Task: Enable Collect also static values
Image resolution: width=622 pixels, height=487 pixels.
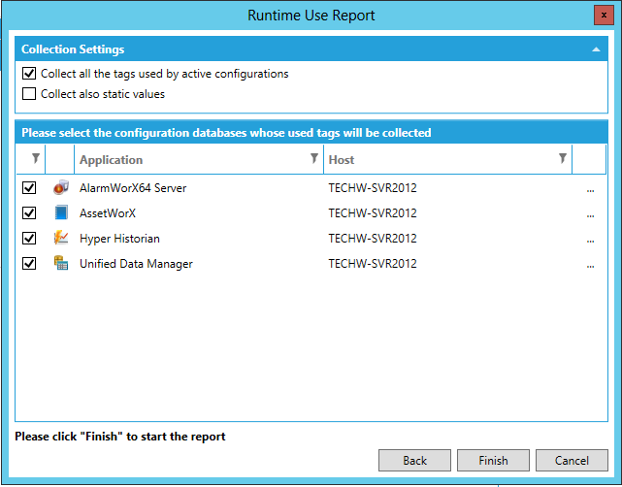Action: point(29,94)
